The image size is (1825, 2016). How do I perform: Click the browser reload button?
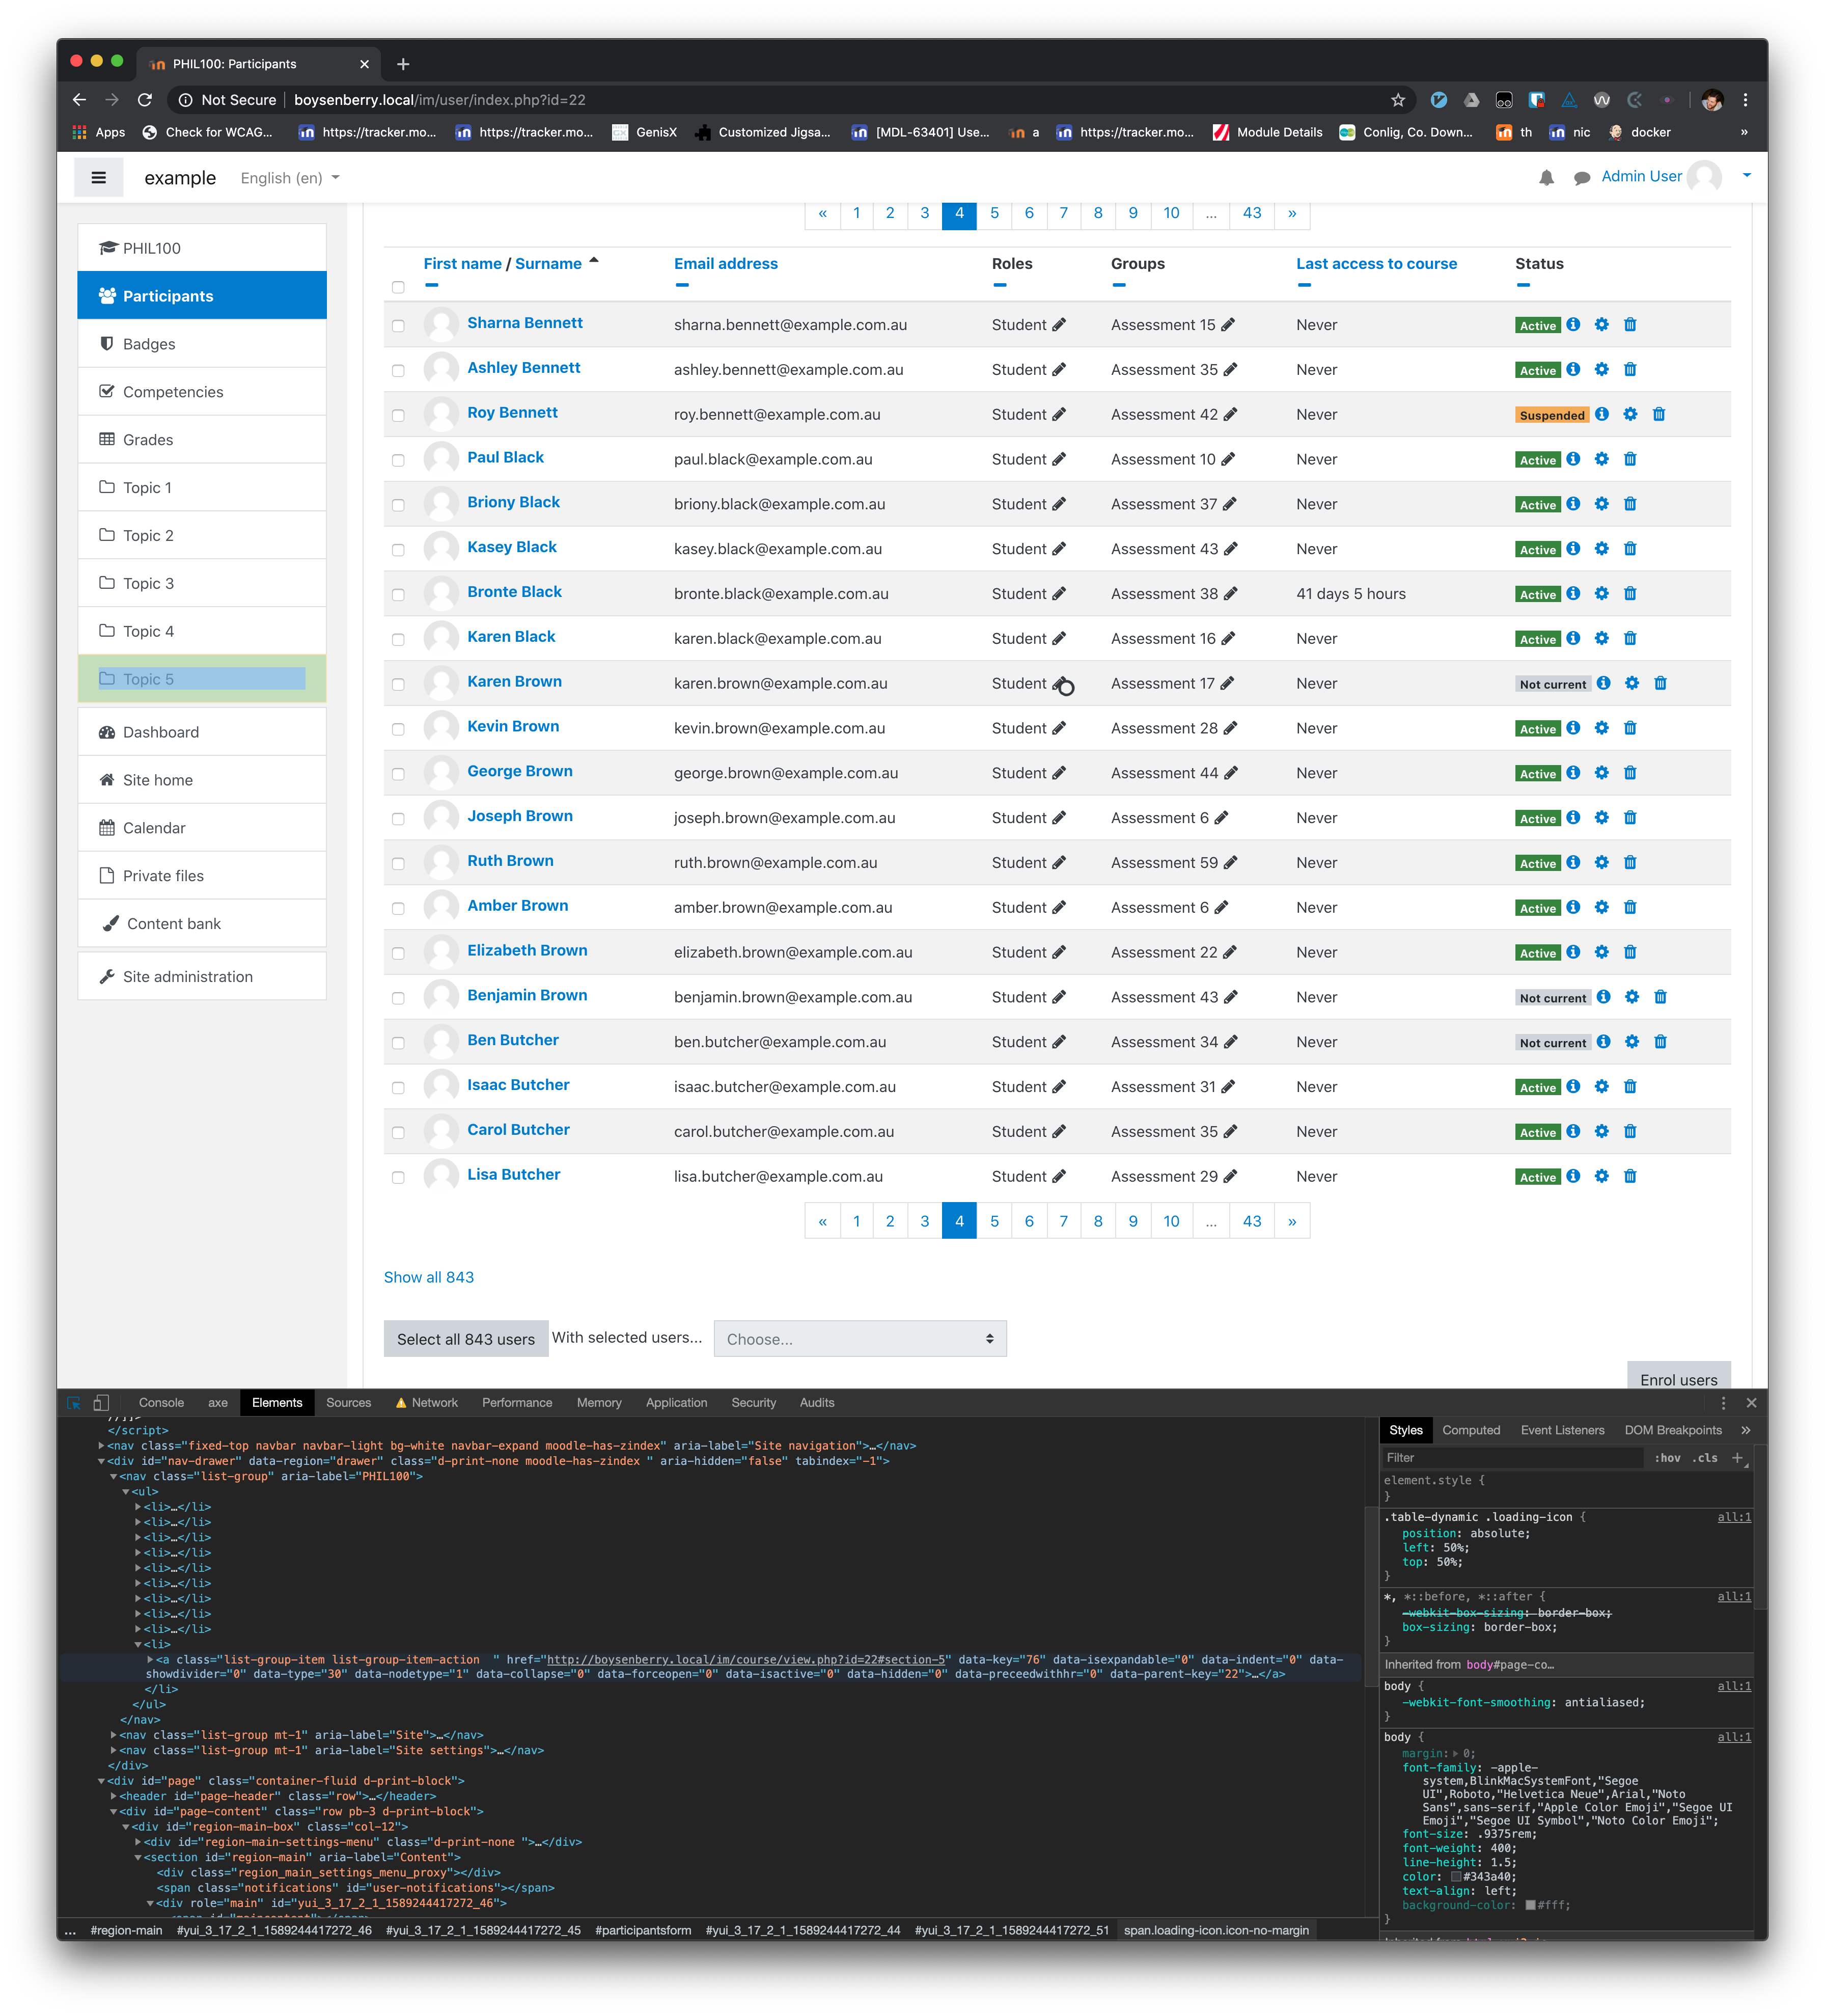[x=145, y=100]
